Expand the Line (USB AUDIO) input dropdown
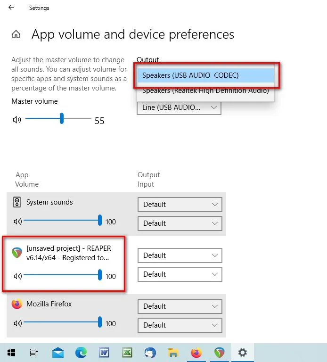The image size is (327, 362). point(179,107)
